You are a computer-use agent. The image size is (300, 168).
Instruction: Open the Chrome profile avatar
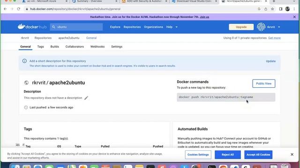click(x=287, y=9)
